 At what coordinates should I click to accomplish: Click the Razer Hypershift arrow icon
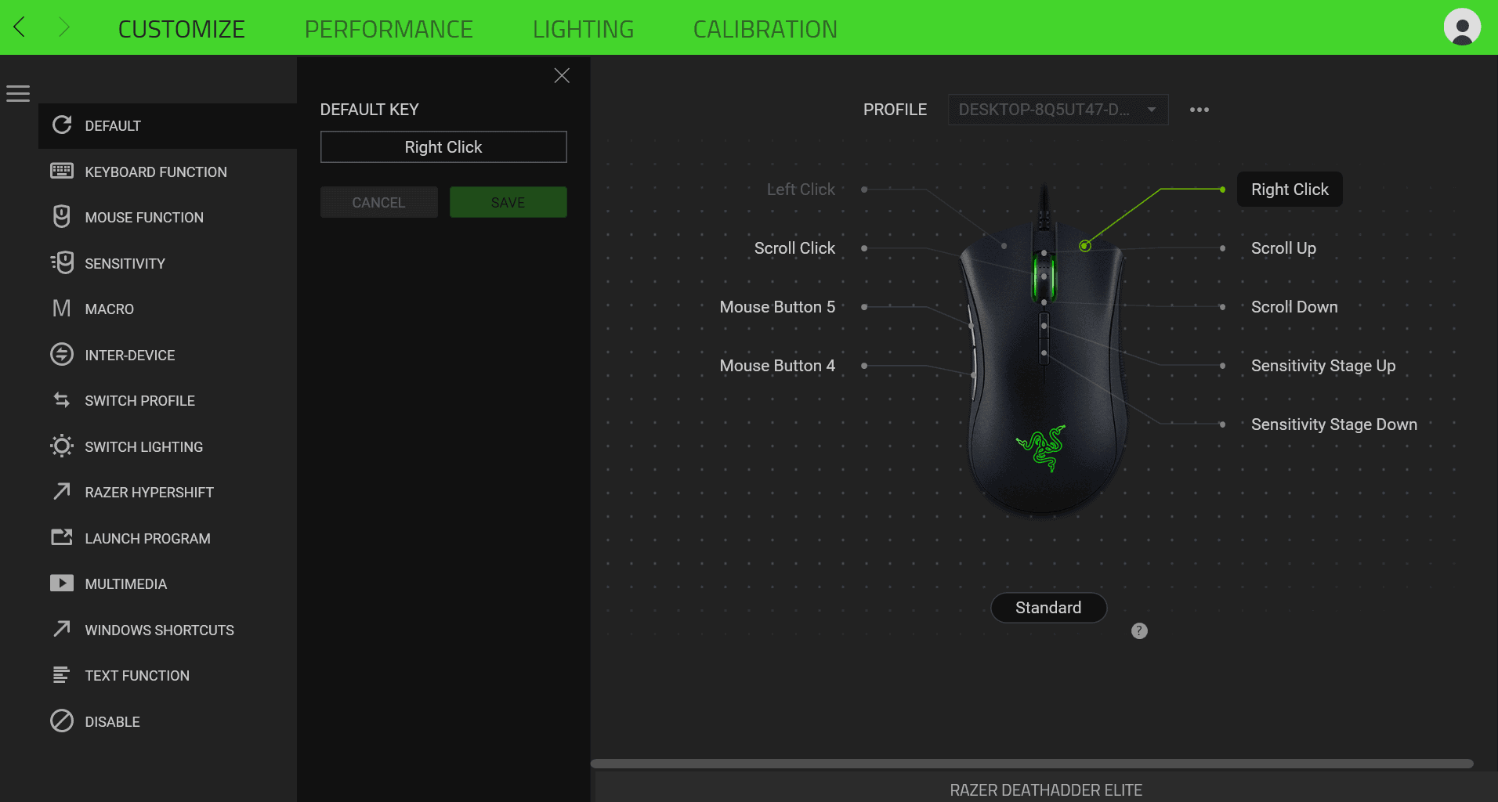[x=62, y=491]
